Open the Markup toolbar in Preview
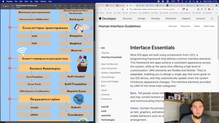219x123 pixels. point(85,5)
